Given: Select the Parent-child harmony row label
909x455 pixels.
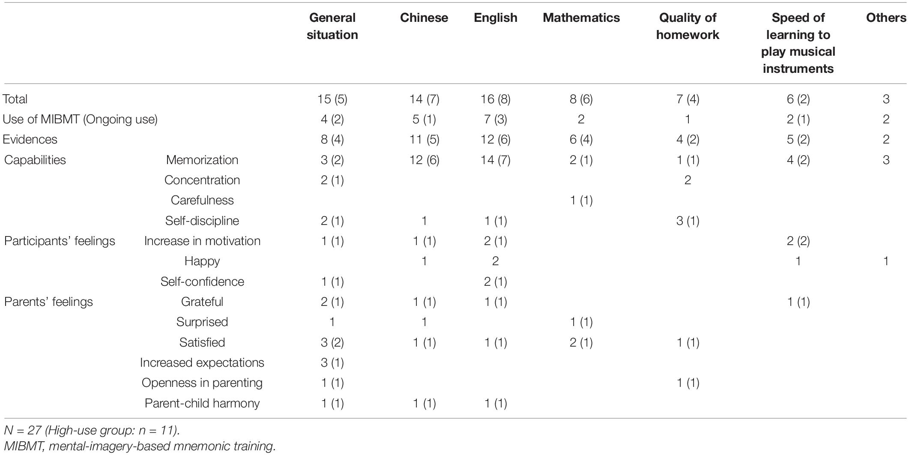Looking at the screenshot, I should 202,403.
